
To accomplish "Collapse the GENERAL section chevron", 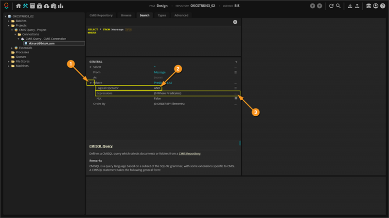I will pos(236,62).
